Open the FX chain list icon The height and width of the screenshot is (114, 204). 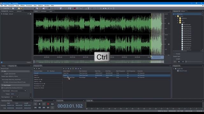[x=31, y=14]
